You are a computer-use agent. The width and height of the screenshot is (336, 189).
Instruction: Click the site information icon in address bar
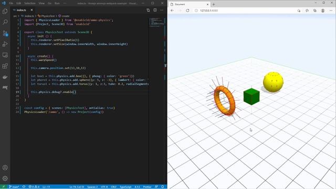196,10
